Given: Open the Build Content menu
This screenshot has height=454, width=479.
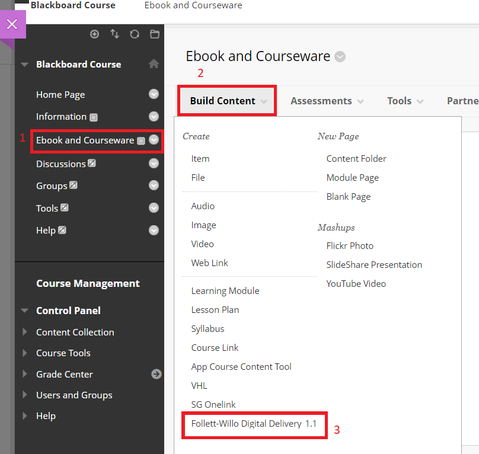Looking at the screenshot, I should pyautogui.click(x=227, y=101).
